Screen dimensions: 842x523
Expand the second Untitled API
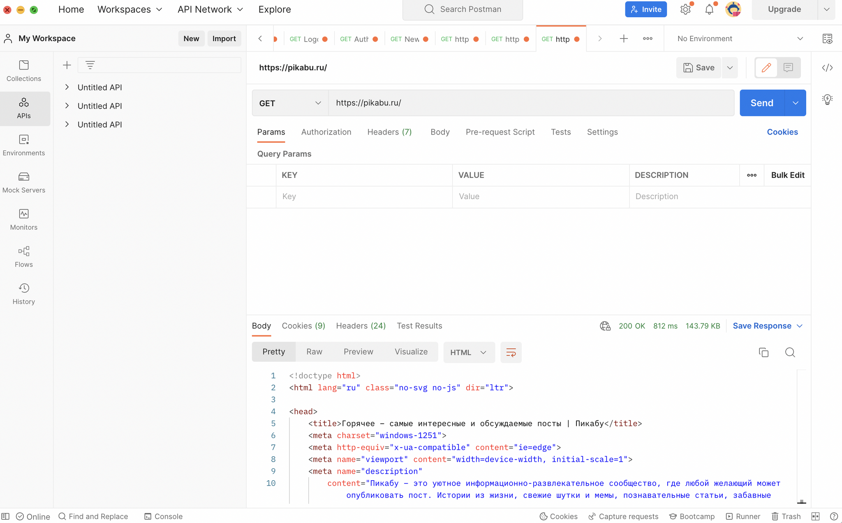[x=67, y=106]
